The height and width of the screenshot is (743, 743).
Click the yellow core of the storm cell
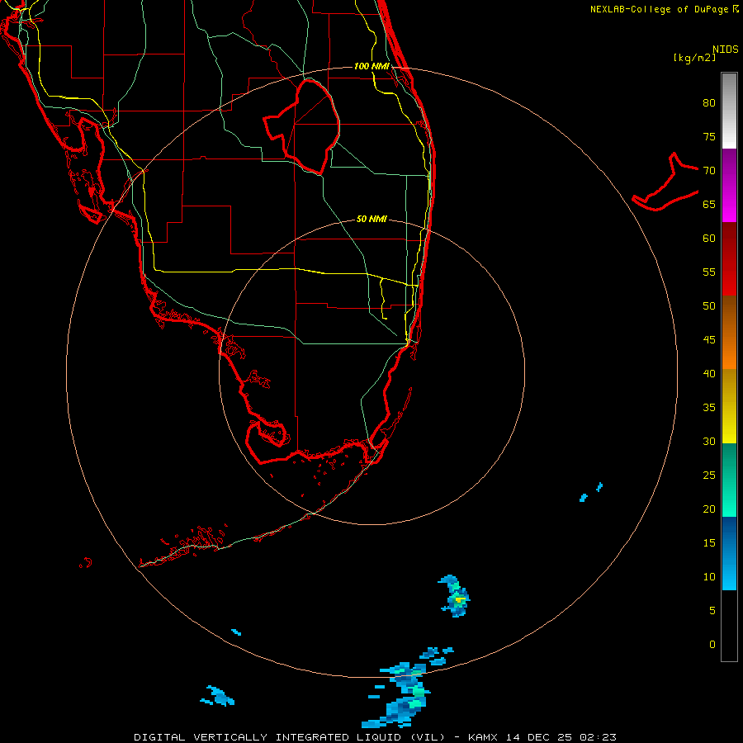(459, 600)
